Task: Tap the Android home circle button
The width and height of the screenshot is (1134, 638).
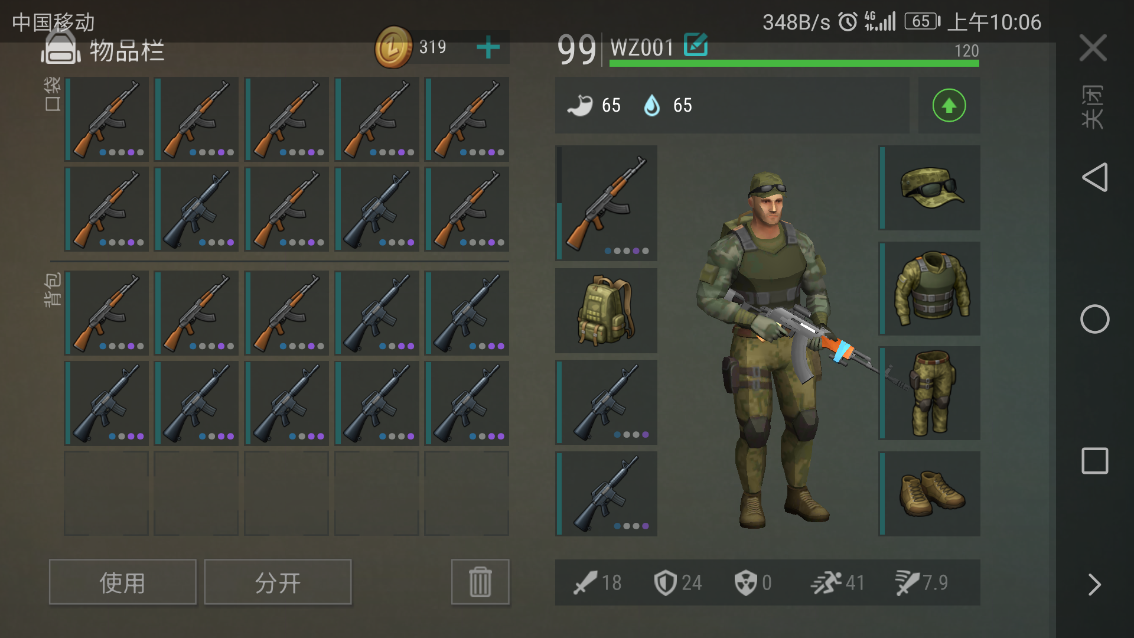Action: pos(1094,319)
